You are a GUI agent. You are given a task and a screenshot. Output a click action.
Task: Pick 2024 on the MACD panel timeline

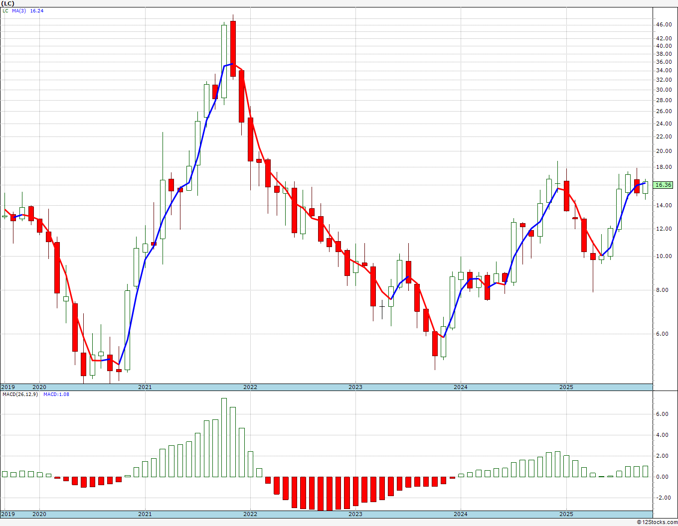460,514
